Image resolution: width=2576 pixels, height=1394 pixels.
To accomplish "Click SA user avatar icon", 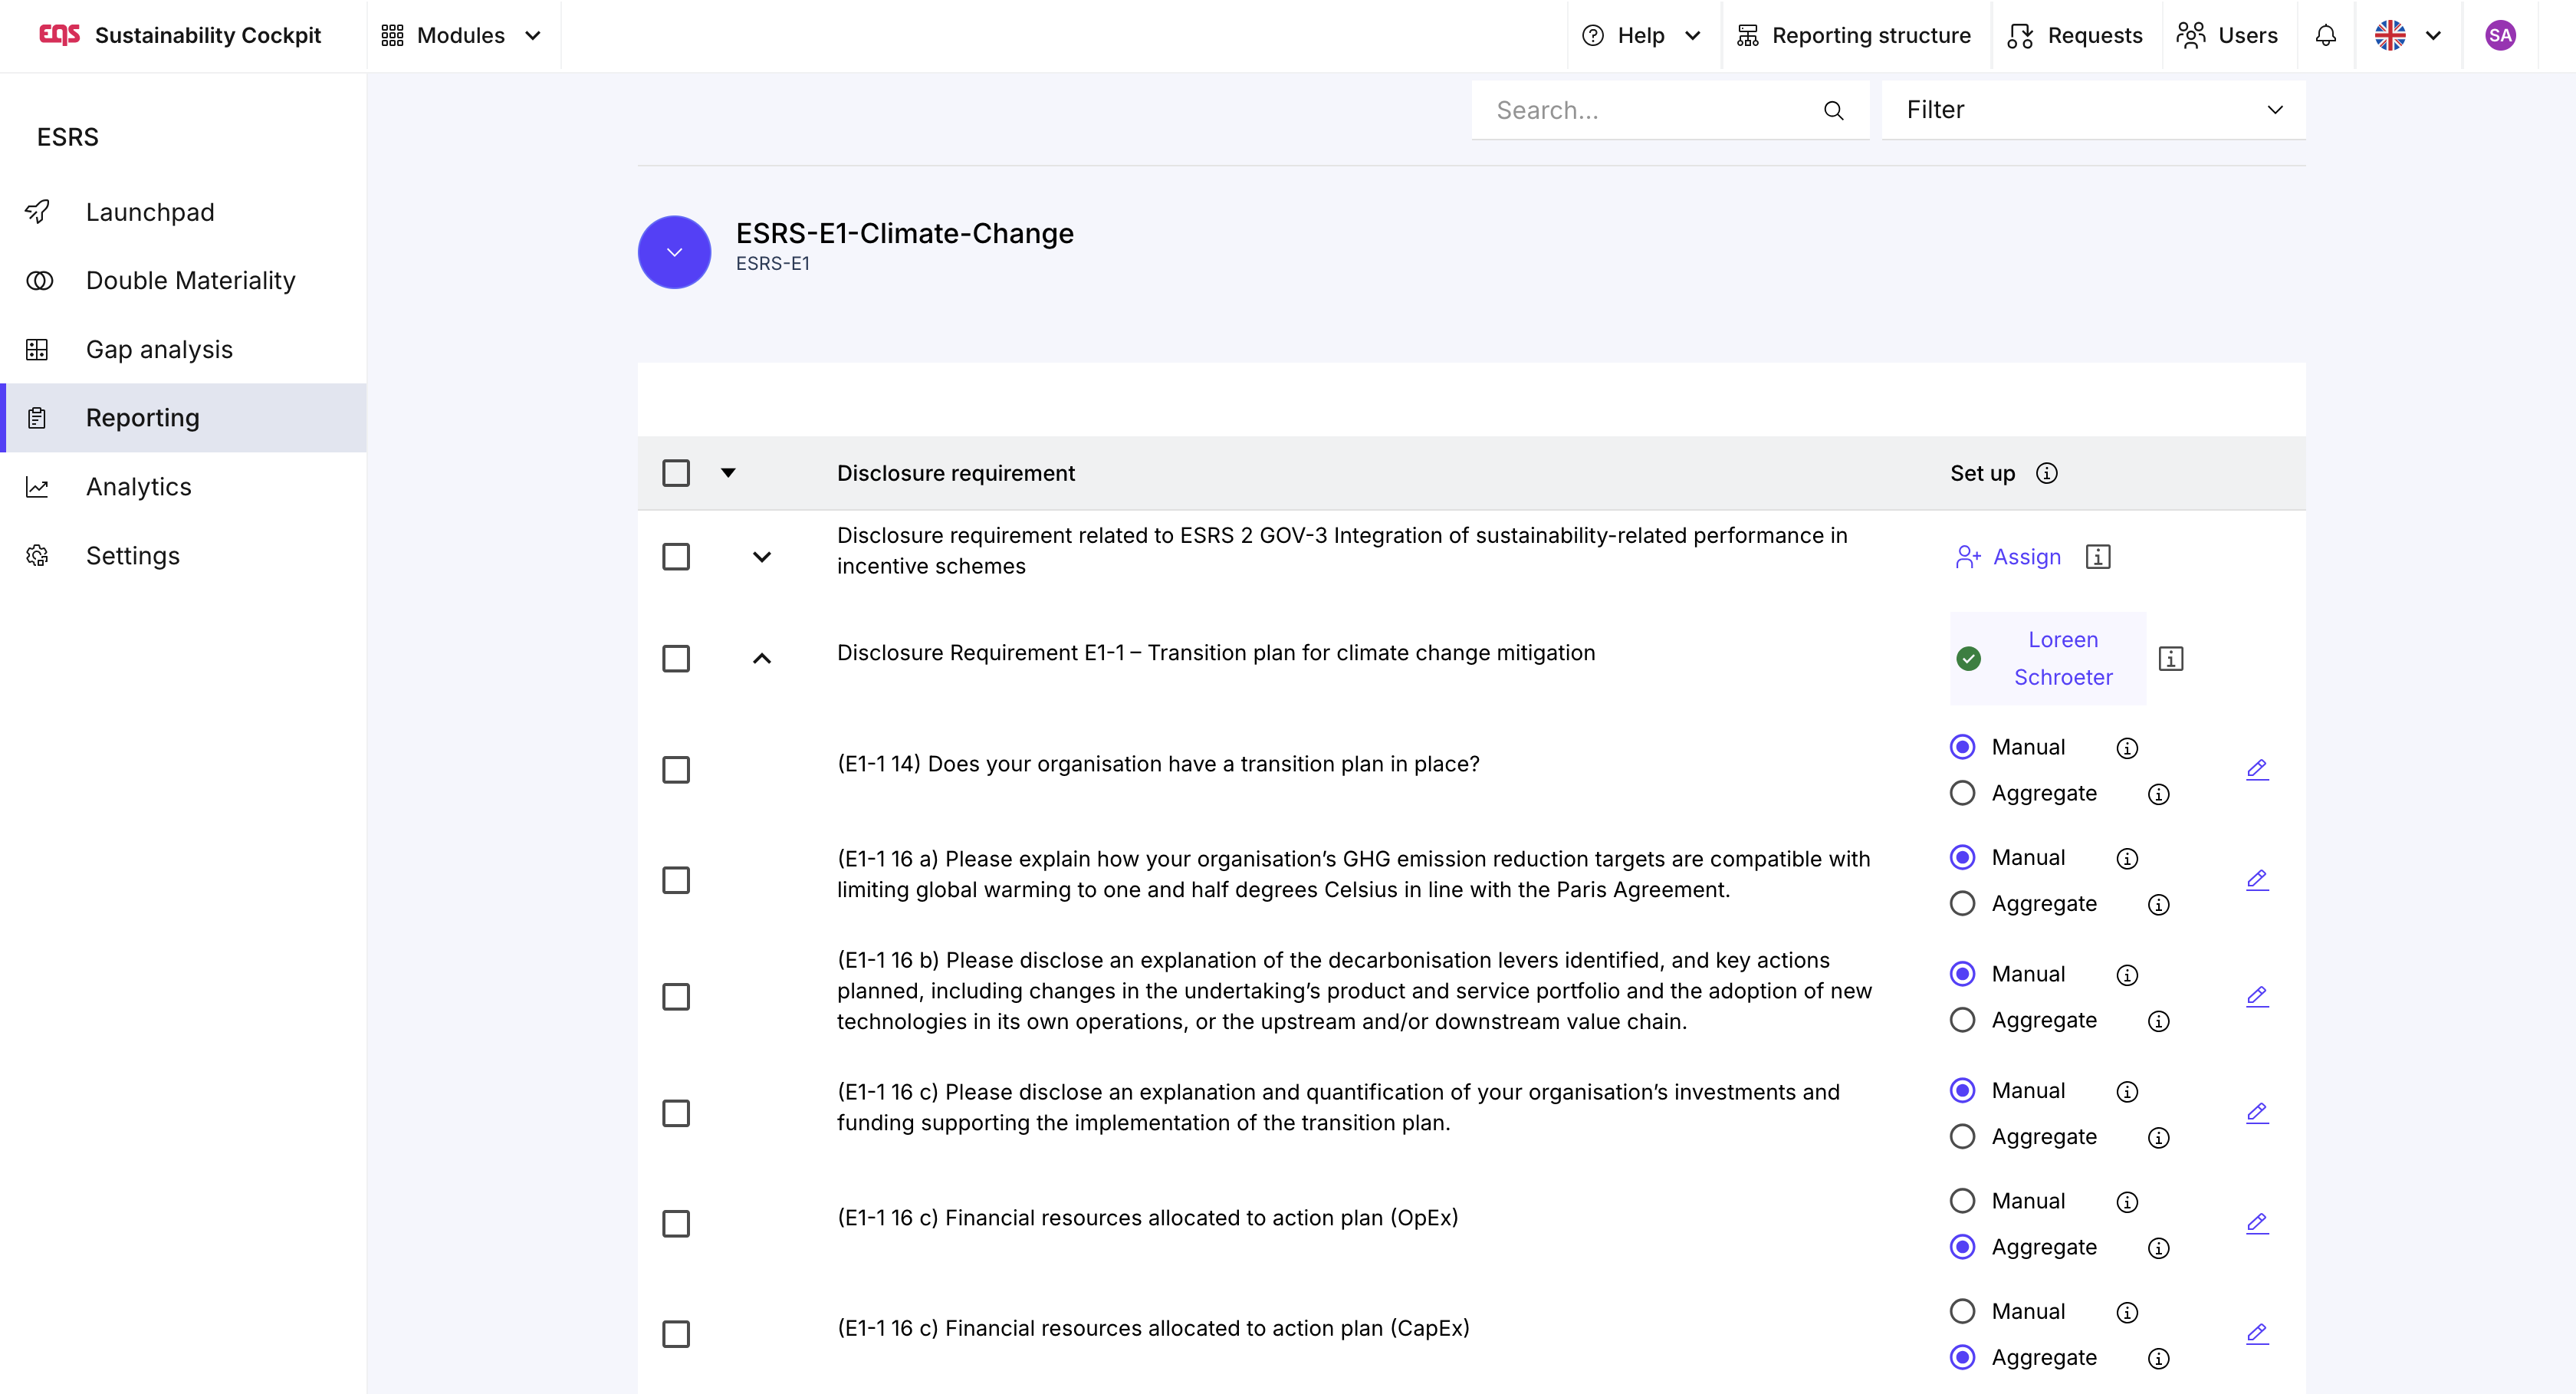I will (2500, 36).
